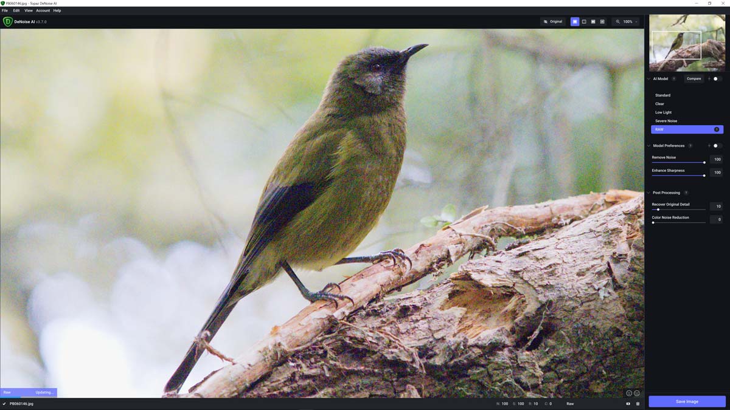
Task: Open the side-by-side comparison view
Action: [593, 21]
